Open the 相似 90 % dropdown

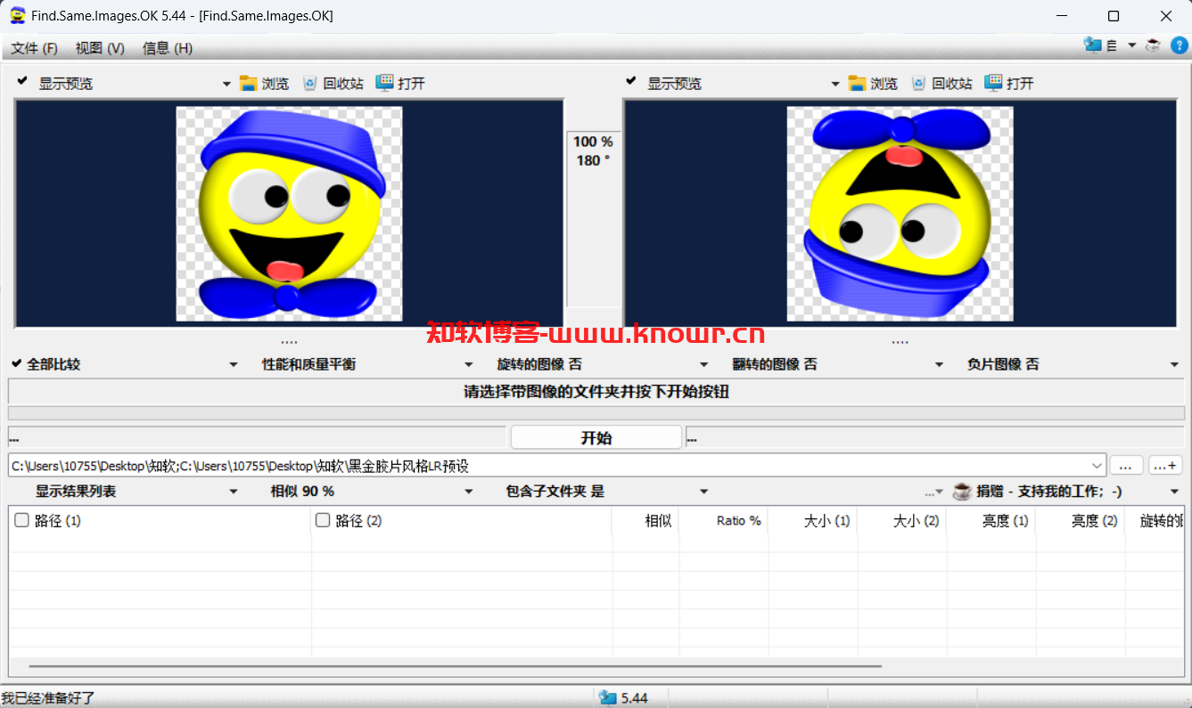469,492
